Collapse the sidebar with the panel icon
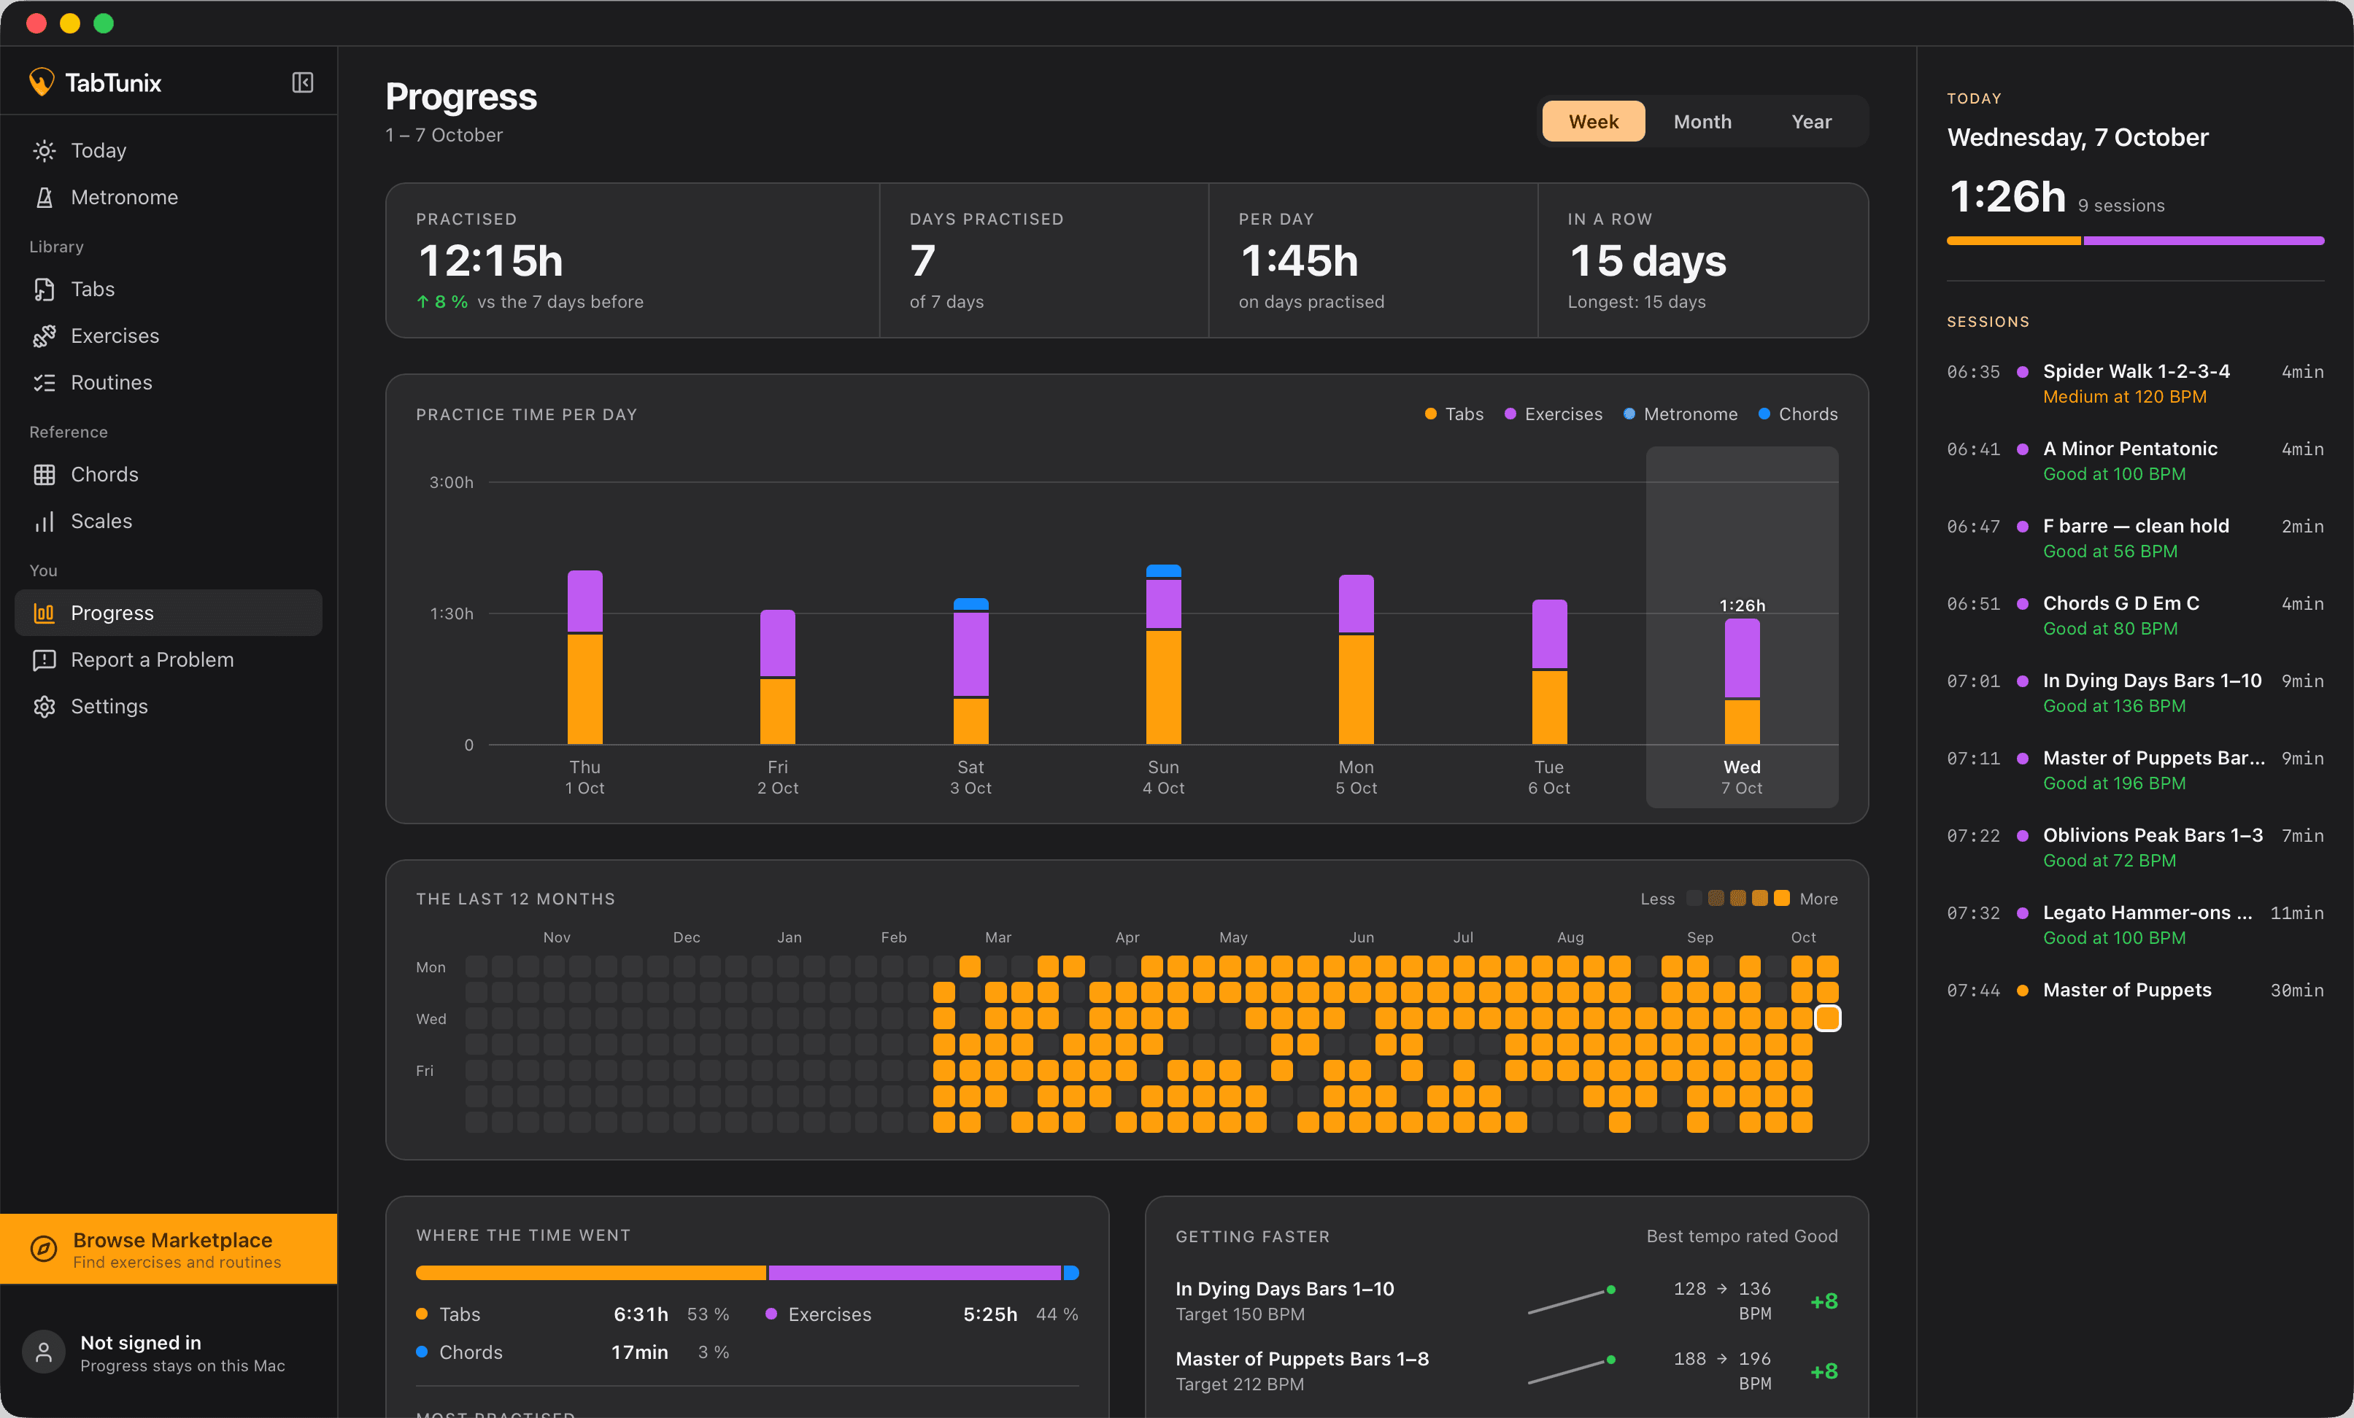2354x1418 pixels. [302, 83]
